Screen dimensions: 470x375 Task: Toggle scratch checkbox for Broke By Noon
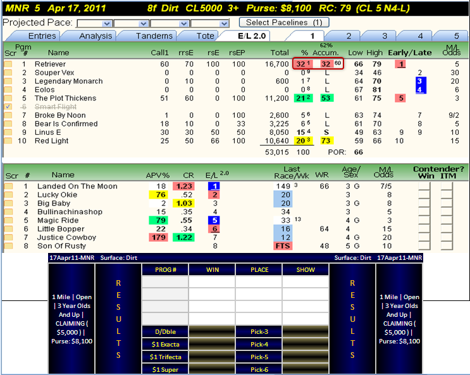8,115
